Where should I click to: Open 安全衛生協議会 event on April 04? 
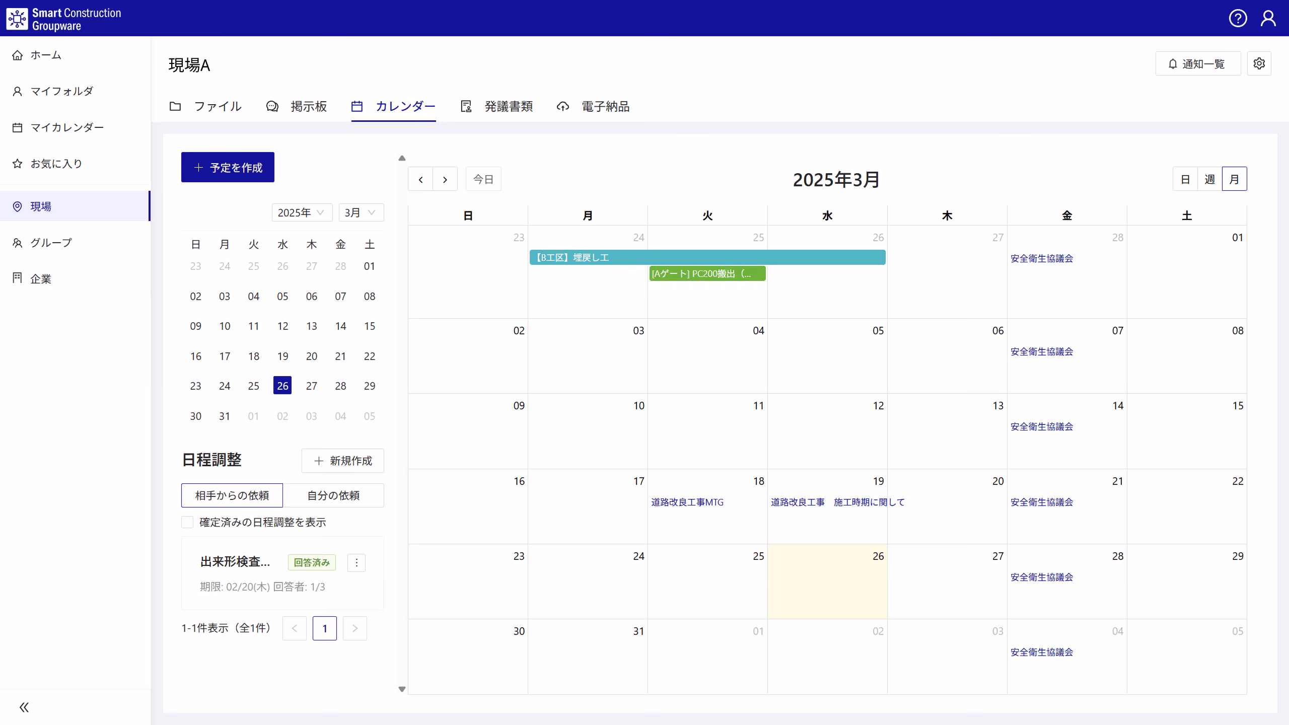click(1042, 652)
